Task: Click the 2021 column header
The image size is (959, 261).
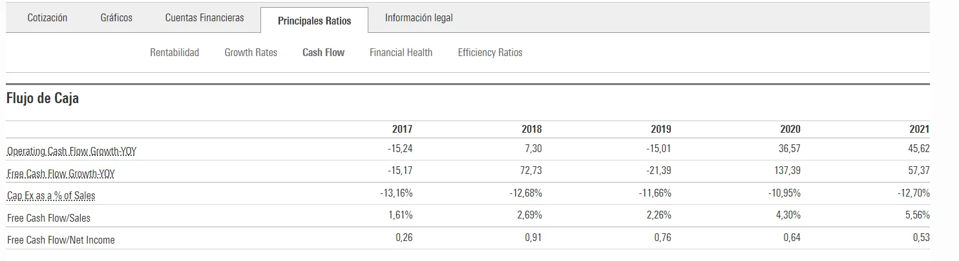Action: [x=919, y=130]
